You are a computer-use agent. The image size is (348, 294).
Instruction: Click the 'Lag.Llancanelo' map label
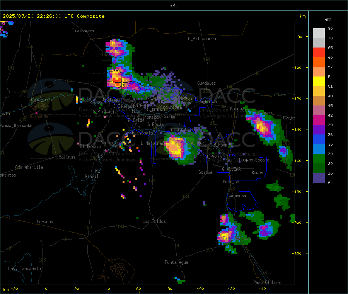24,269
